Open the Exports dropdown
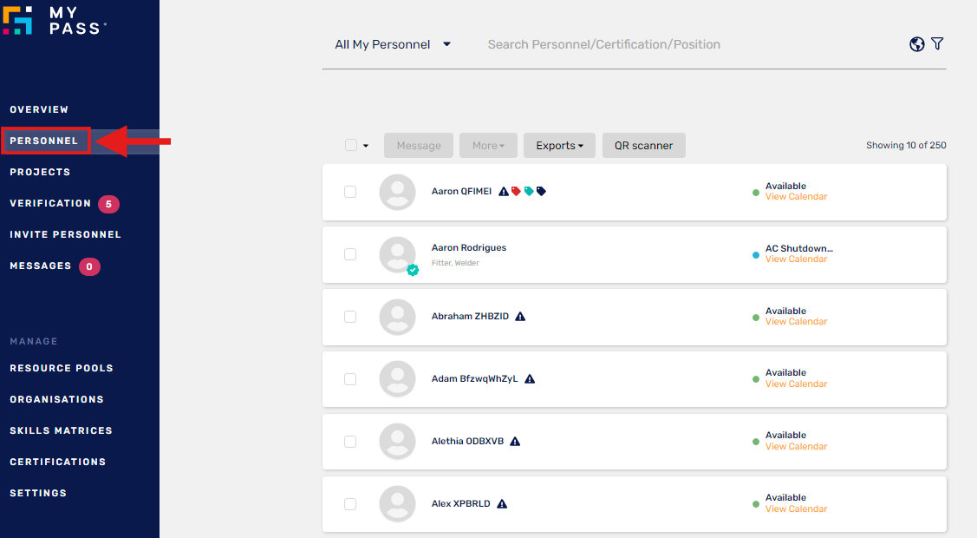The height and width of the screenshot is (538, 977). click(559, 146)
